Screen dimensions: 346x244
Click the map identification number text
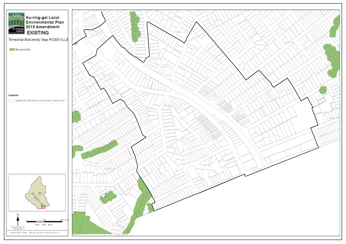tap(35, 232)
